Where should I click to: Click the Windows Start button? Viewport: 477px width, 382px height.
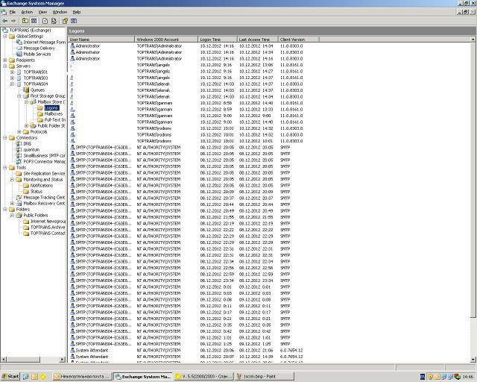pos(10,377)
